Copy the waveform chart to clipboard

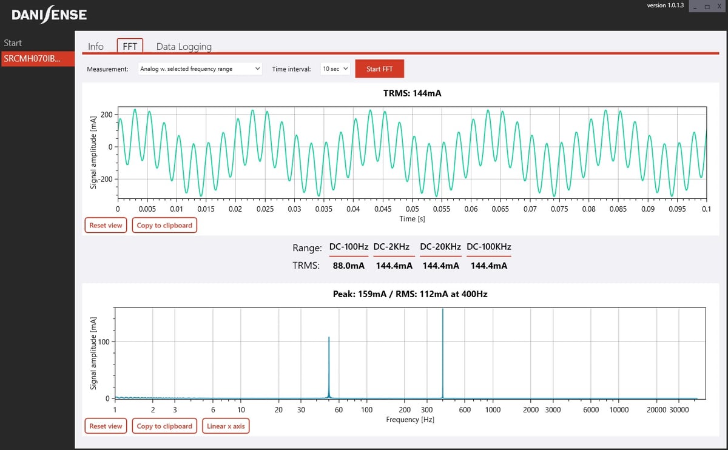pos(164,225)
